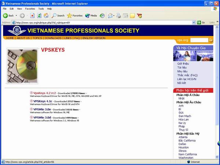This screenshot has height=165, width=220.
Task: Click the Nhật chapter link
Action: click(181, 98)
